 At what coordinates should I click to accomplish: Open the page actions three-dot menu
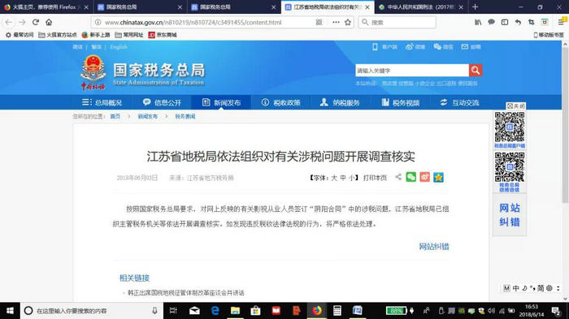336,22
